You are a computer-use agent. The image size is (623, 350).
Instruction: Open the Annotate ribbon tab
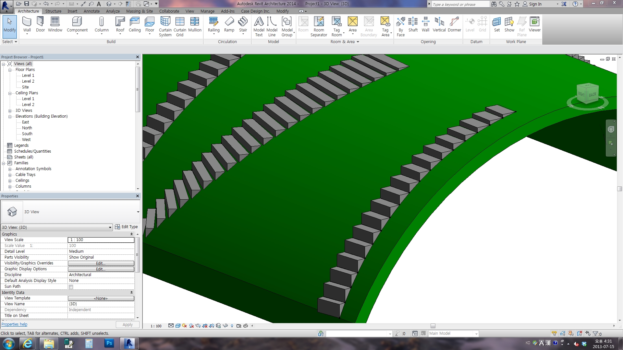click(92, 11)
